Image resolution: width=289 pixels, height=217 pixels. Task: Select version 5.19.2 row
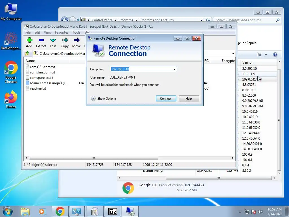tap(197, 171)
